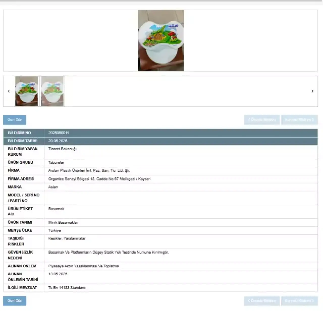The image size is (323, 311).
Task: Click the Ts En 14183 Standardı text
Action: pos(67,288)
